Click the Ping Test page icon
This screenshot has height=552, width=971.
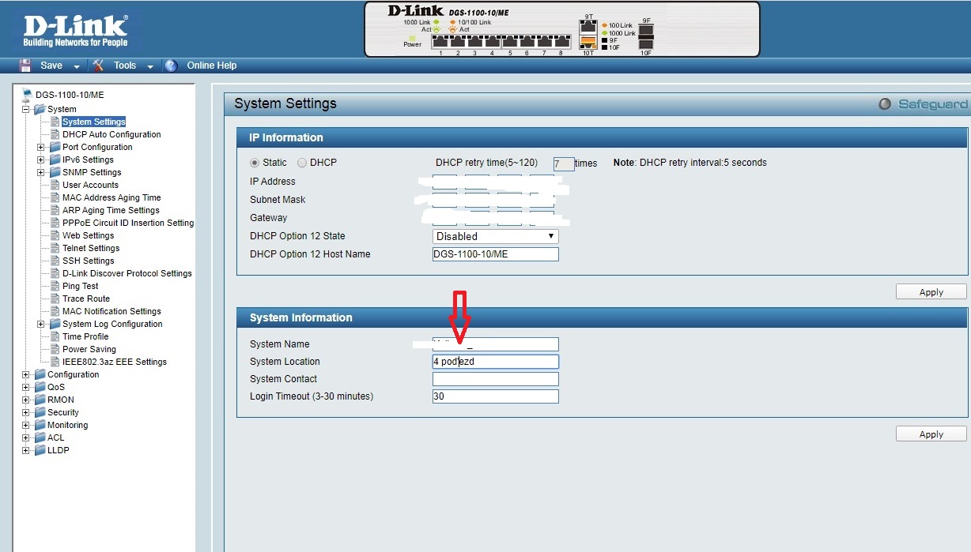[x=55, y=286]
